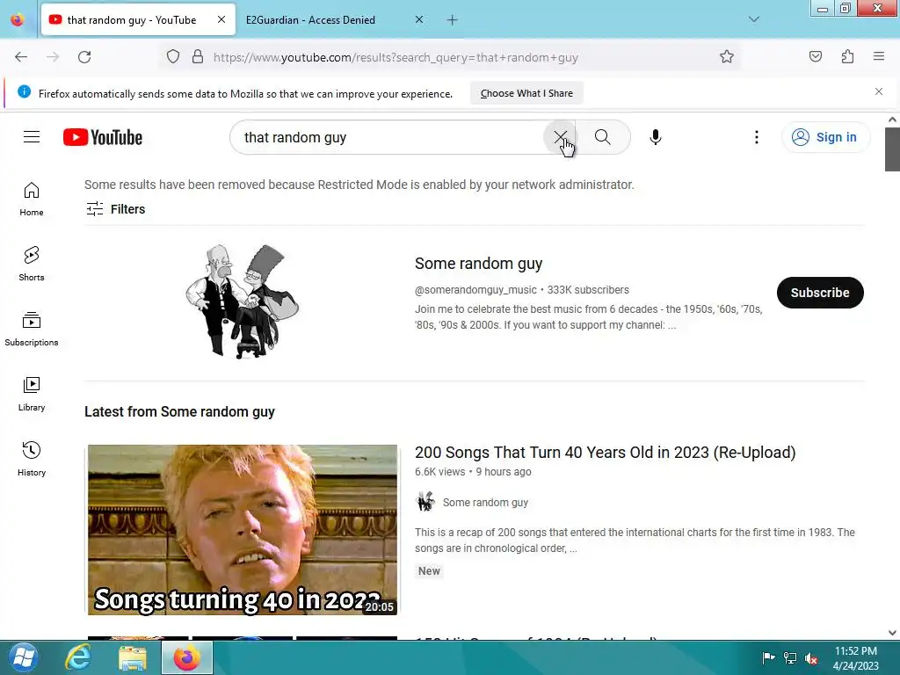Image resolution: width=900 pixels, height=675 pixels.
Task: Open Firefox extensions puzzle icon
Action: point(847,57)
